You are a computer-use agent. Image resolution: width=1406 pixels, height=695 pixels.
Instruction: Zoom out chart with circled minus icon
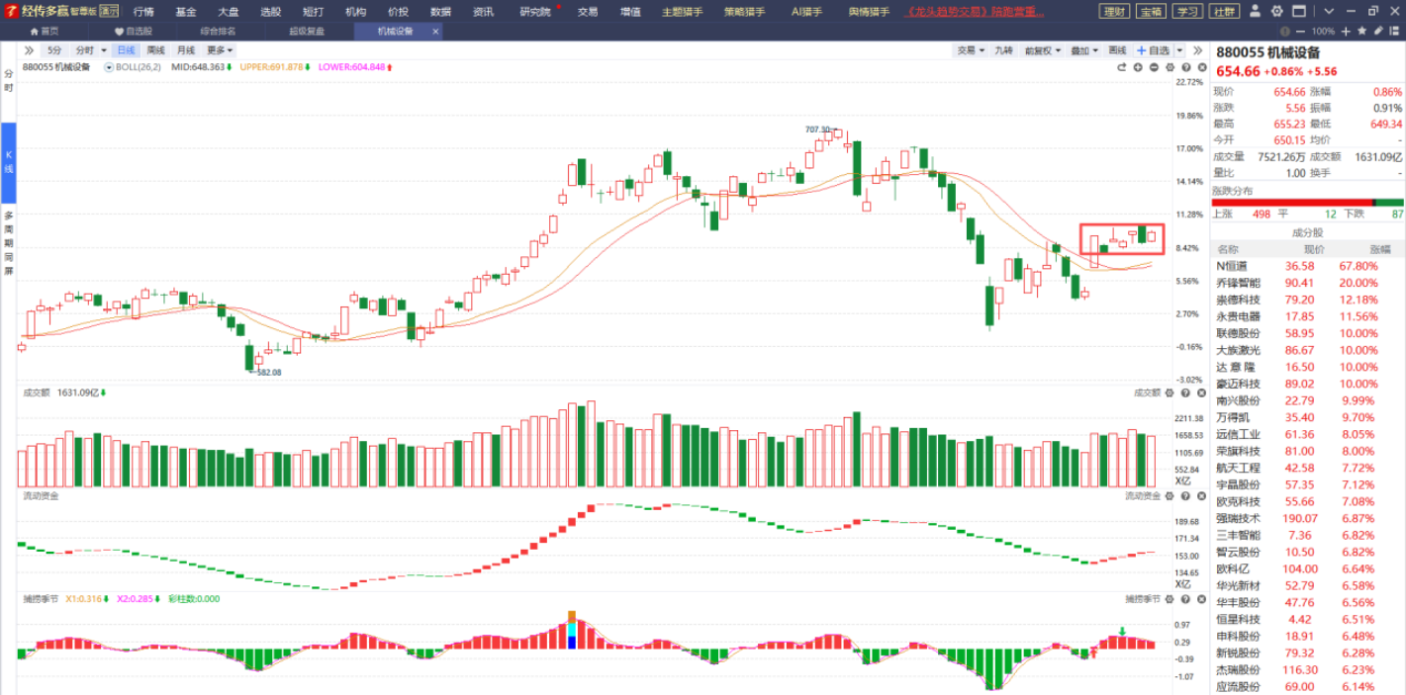(1154, 67)
